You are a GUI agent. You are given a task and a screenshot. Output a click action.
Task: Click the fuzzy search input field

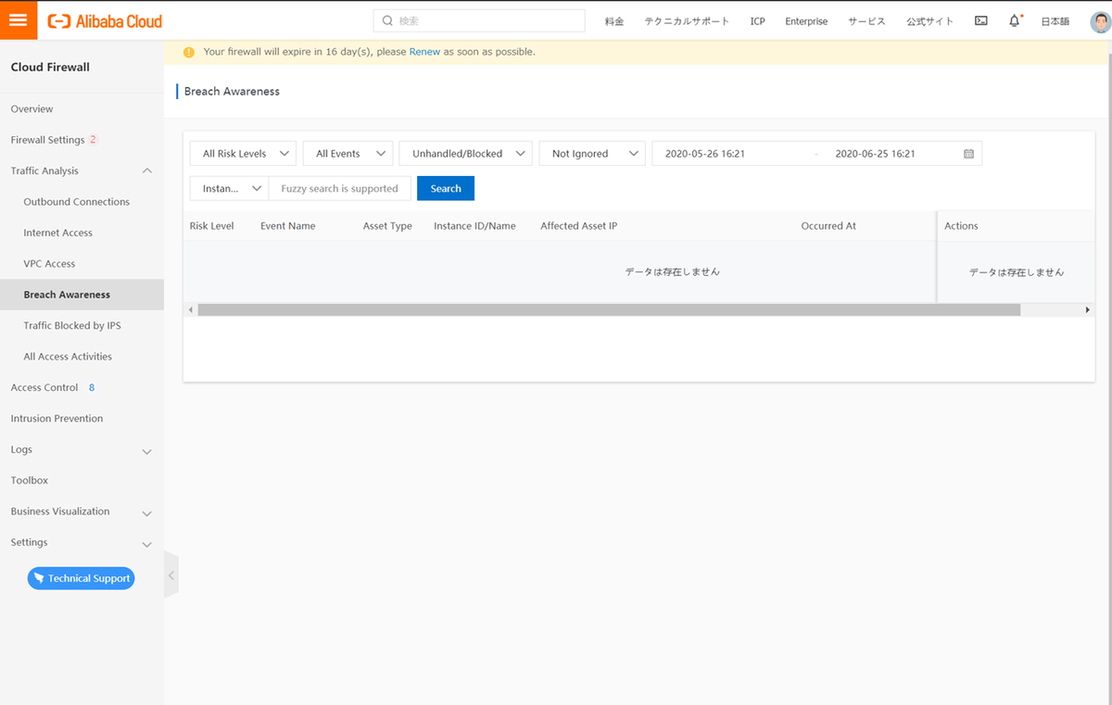click(x=339, y=187)
